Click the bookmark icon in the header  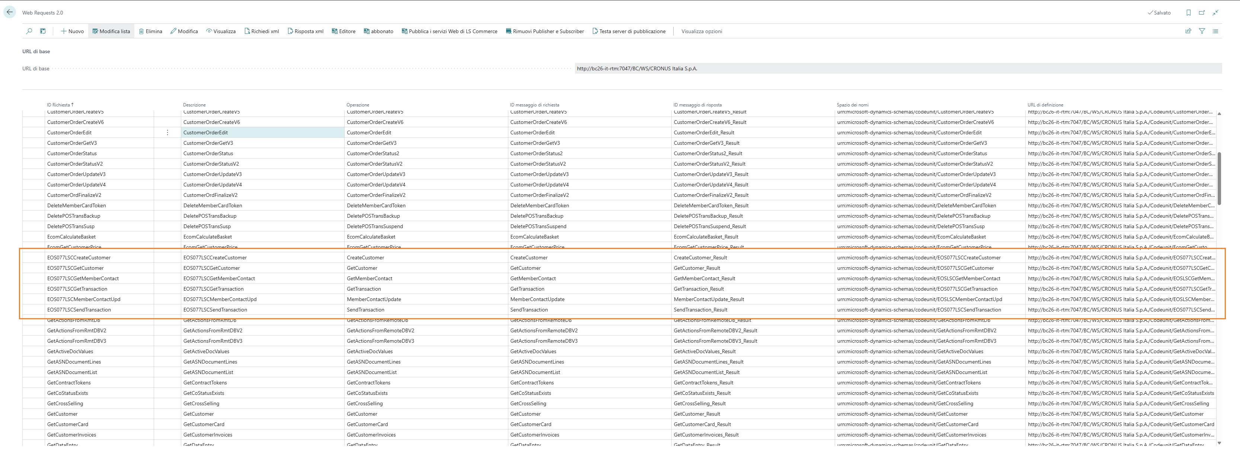1189,13
